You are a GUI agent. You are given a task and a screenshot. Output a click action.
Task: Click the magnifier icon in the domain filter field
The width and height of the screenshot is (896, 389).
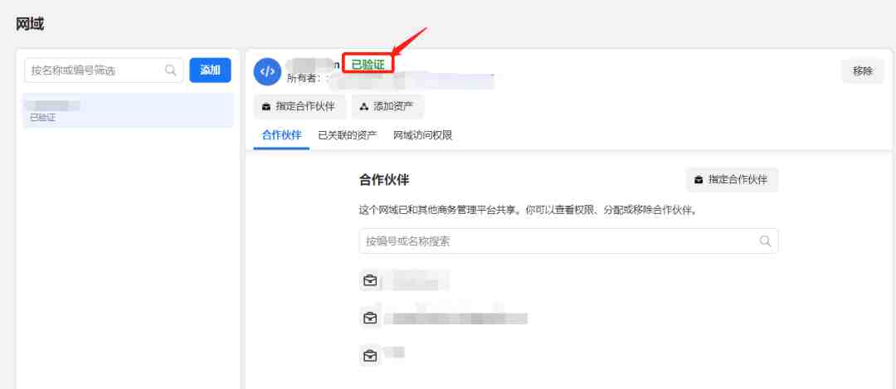point(170,71)
